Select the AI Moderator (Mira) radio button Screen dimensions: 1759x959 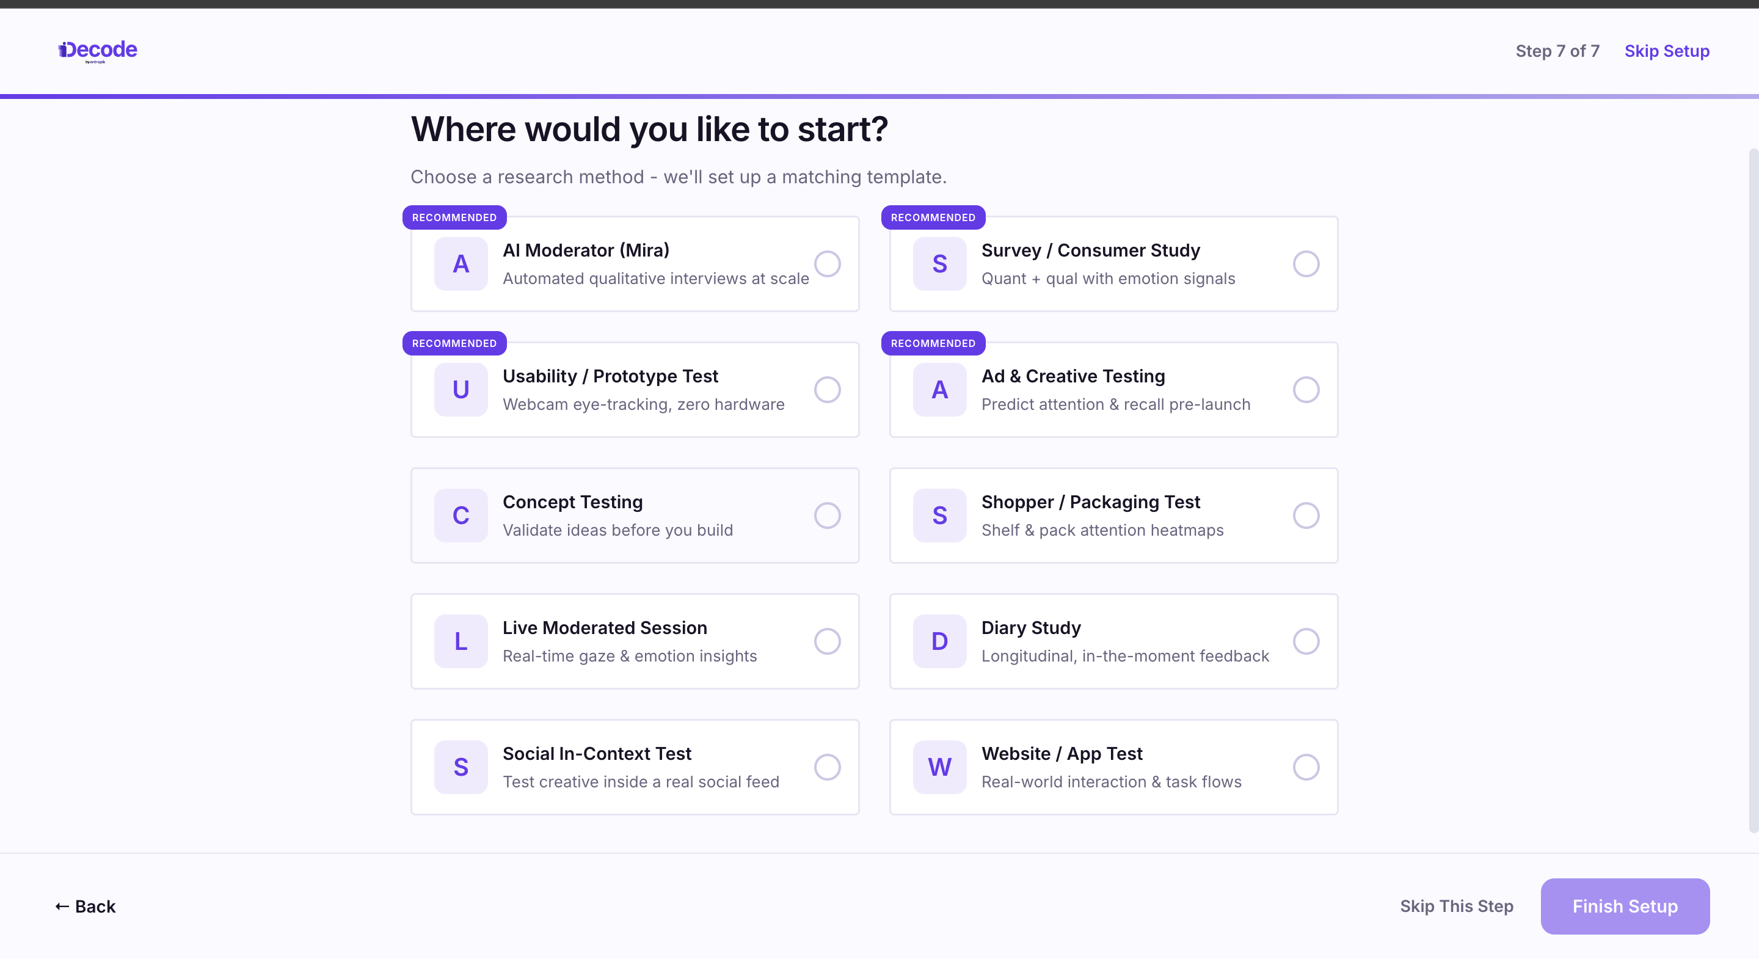click(x=827, y=264)
